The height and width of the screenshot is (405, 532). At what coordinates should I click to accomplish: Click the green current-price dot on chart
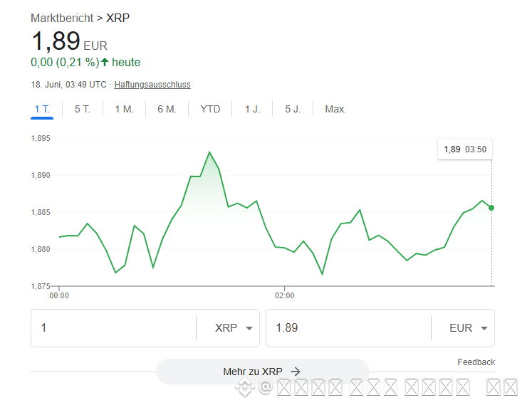491,208
